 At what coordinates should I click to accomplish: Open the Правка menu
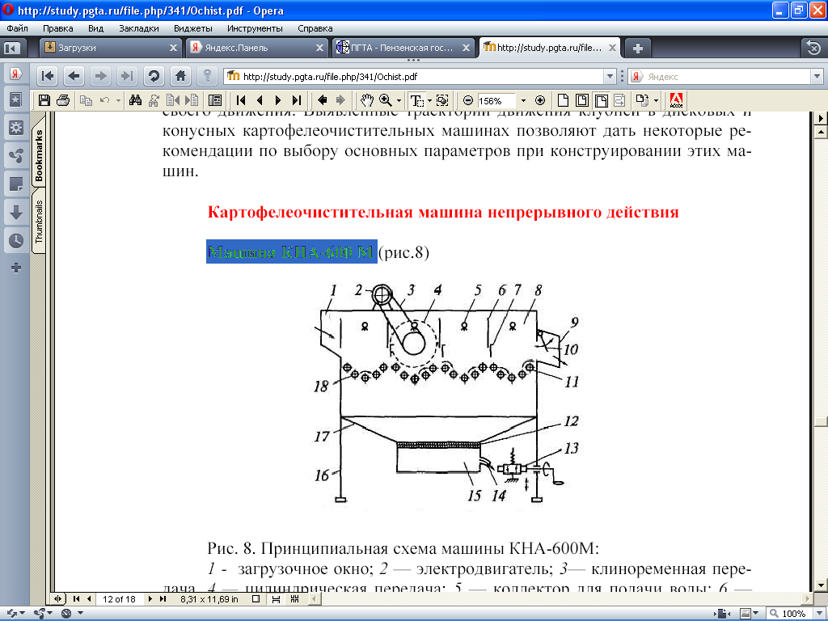click(x=58, y=28)
